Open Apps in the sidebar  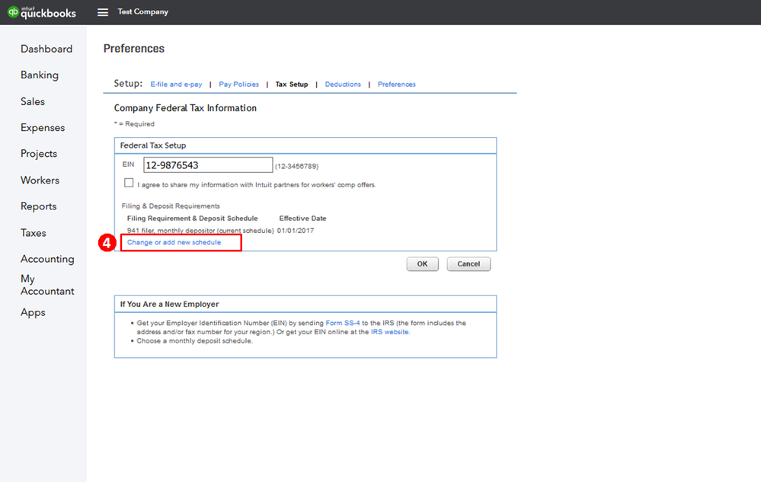[x=33, y=313]
